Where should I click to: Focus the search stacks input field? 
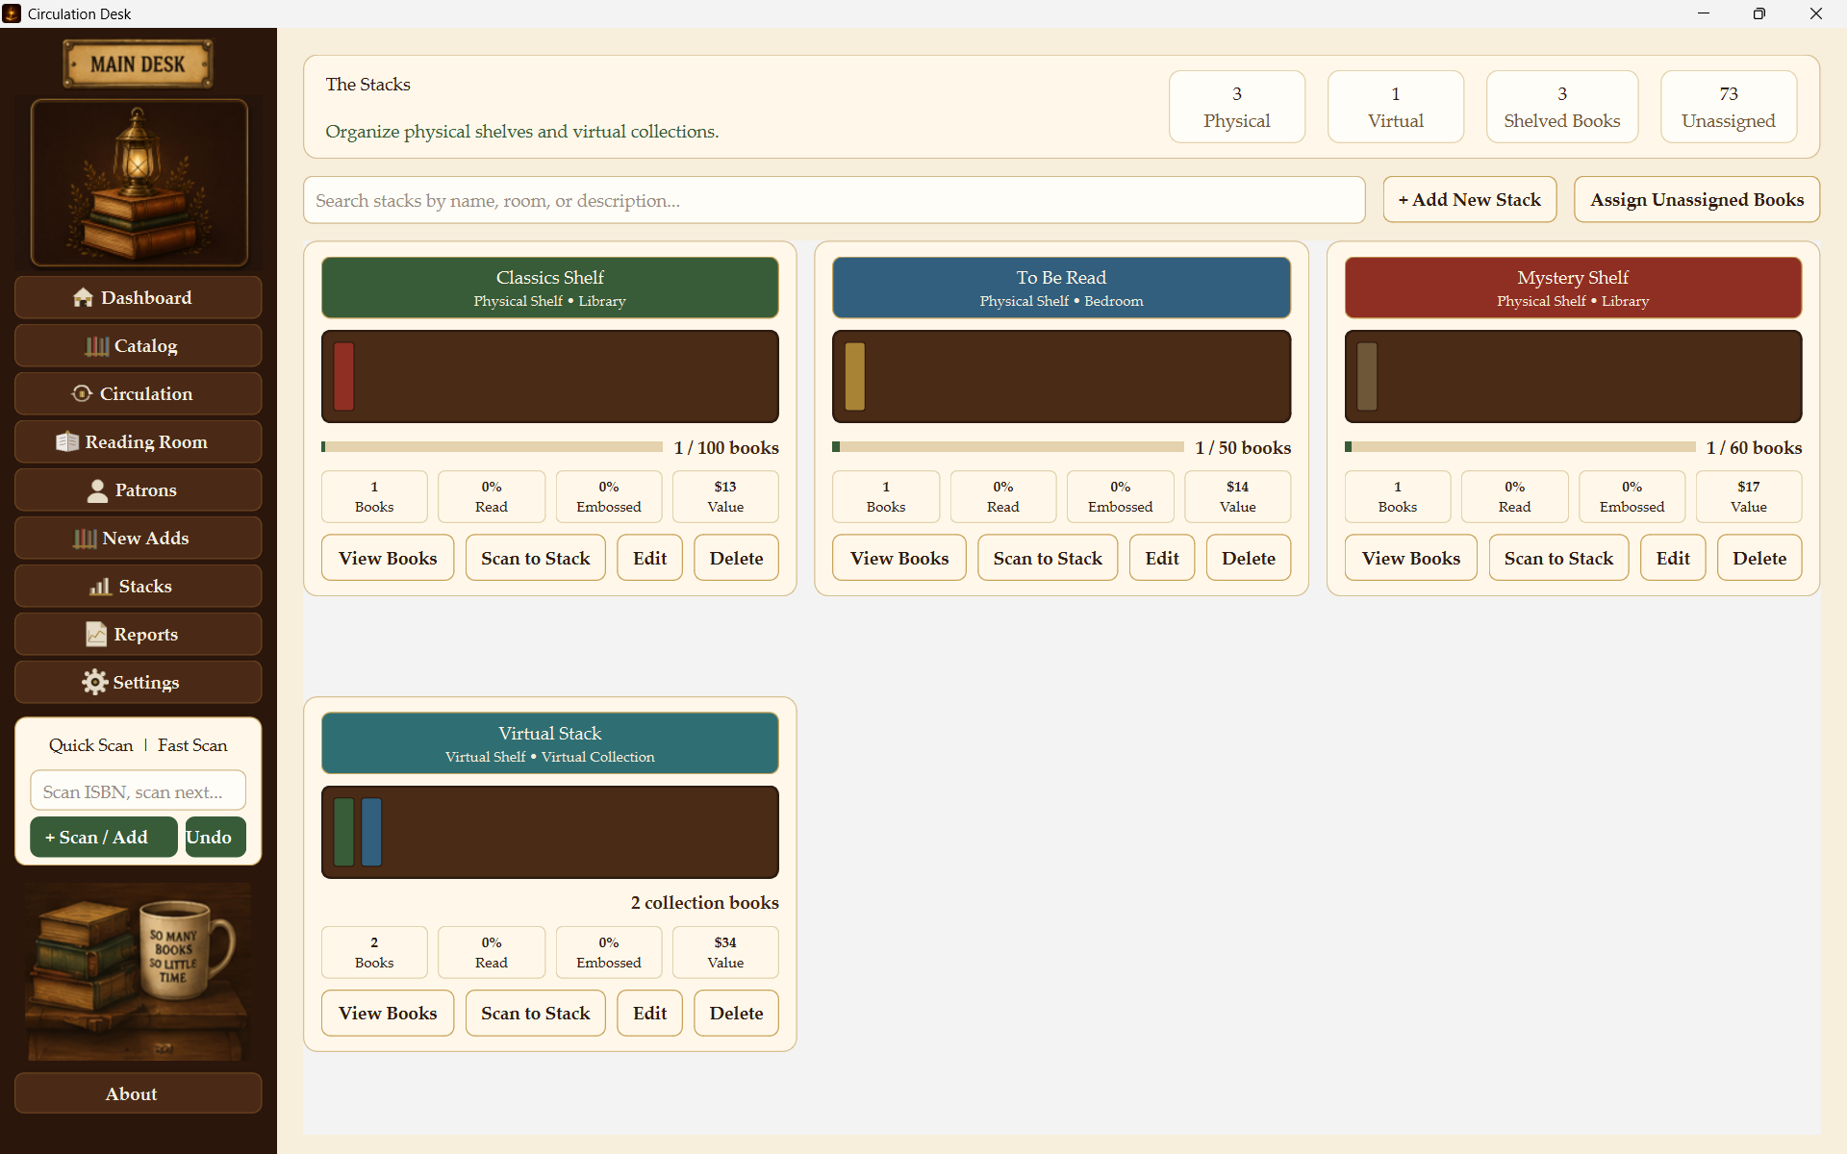(x=834, y=200)
